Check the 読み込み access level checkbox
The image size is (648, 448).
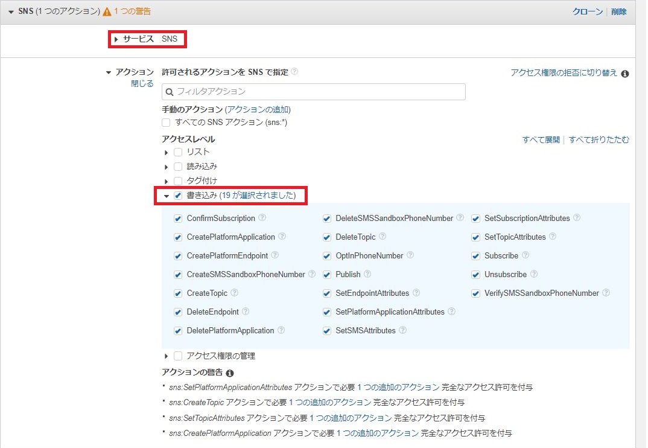tap(178, 167)
